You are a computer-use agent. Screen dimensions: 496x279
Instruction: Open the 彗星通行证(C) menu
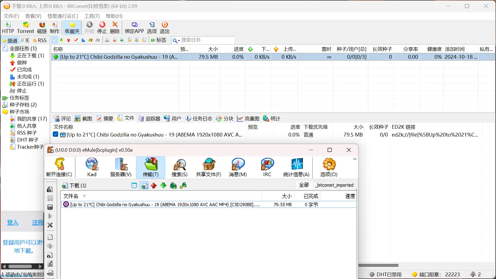(x=63, y=16)
